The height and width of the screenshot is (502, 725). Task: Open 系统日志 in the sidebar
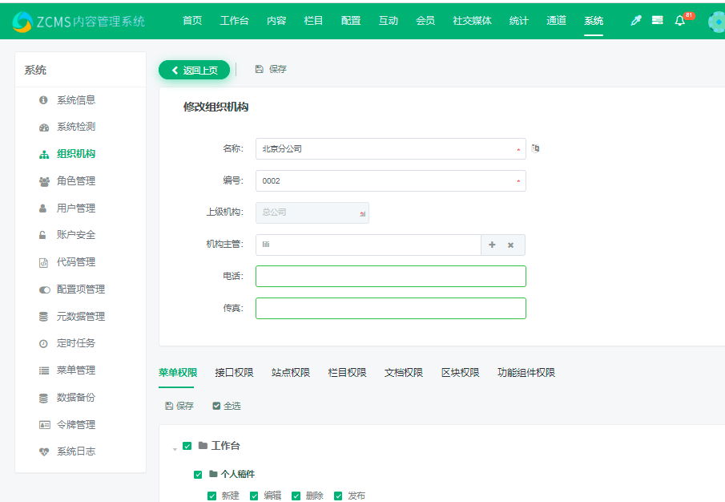coord(75,451)
